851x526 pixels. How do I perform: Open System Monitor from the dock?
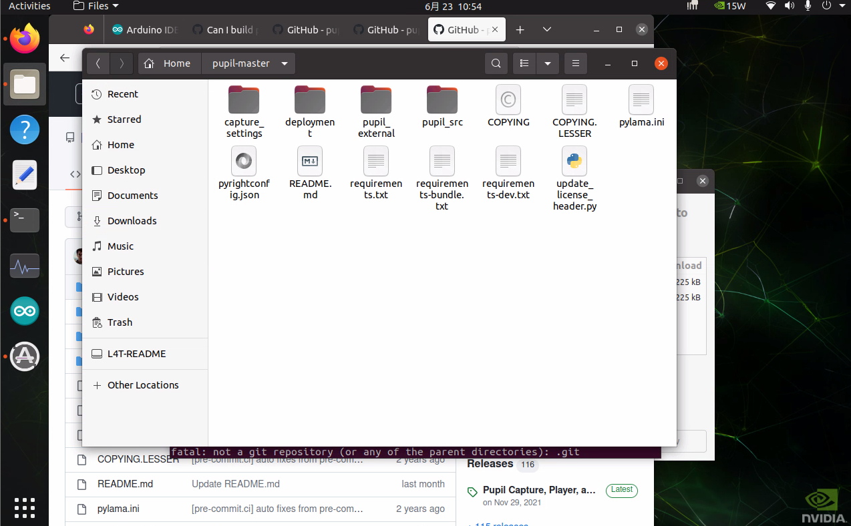[x=25, y=266]
